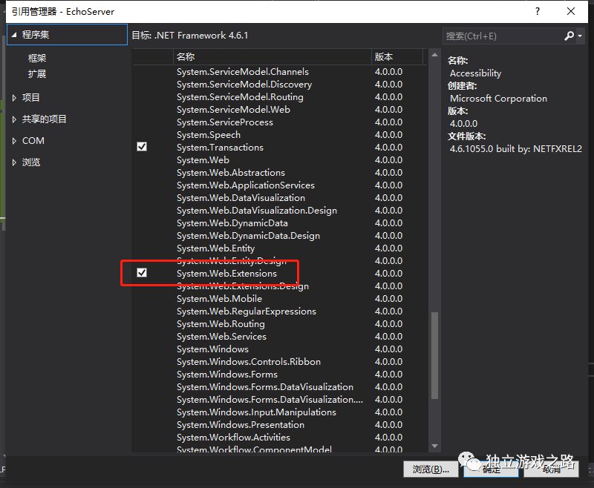Uncheck the System.Transactions checkbox
Image resolution: width=594 pixels, height=488 pixels.
coord(142,147)
